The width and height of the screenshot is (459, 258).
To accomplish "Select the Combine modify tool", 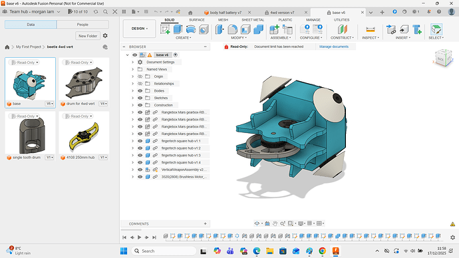I will click(x=258, y=29).
